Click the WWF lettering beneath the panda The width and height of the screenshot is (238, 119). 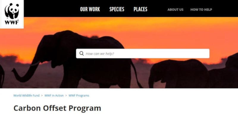tap(12, 23)
